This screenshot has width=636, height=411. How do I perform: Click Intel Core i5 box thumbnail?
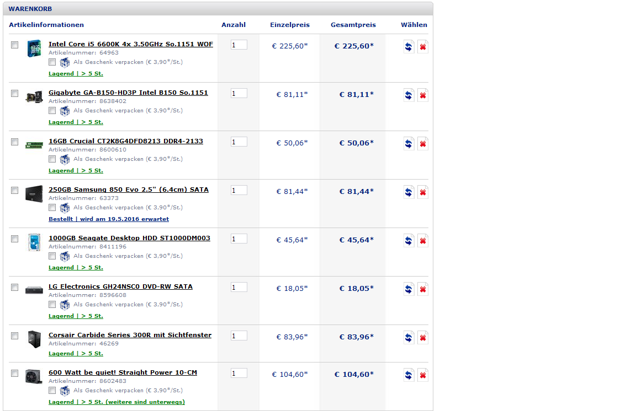point(34,48)
